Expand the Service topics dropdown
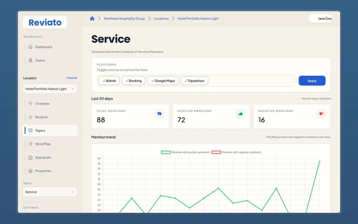The image size is (358, 224). tap(50, 192)
